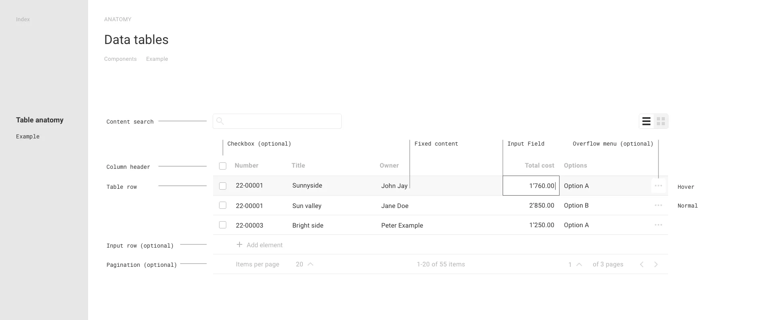Open overflow menu for Bright side row
Screen dimensions: 769x320
(x=658, y=225)
